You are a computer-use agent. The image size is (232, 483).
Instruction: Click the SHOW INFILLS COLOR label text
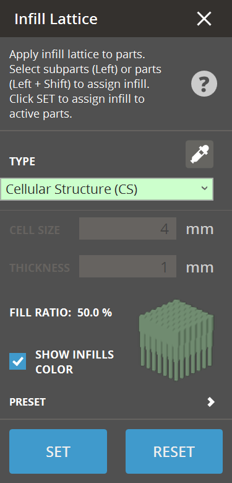(x=74, y=362)
